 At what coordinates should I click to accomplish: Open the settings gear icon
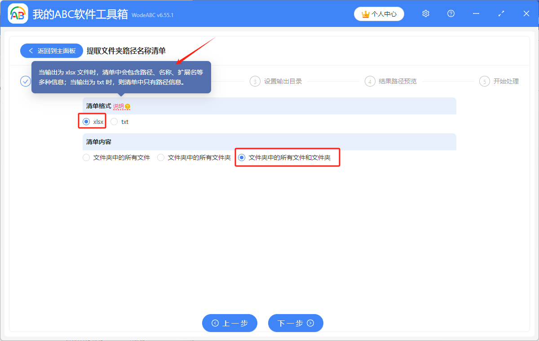(x=425, y=13)
